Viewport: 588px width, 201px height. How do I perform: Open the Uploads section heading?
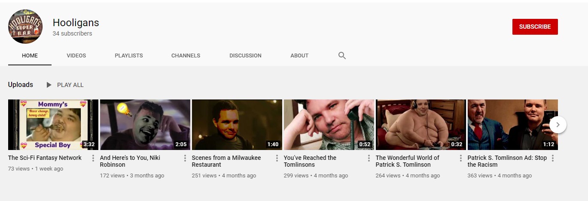pos(21,84)
